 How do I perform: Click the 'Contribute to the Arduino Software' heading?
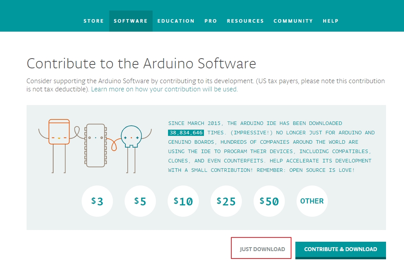pyautogui.click(x=141, y=63)
